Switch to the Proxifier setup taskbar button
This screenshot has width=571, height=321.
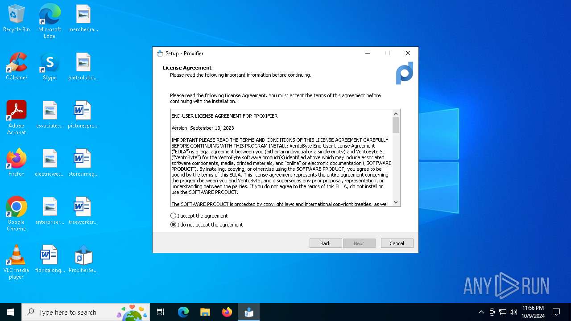[x=249, y=312]
